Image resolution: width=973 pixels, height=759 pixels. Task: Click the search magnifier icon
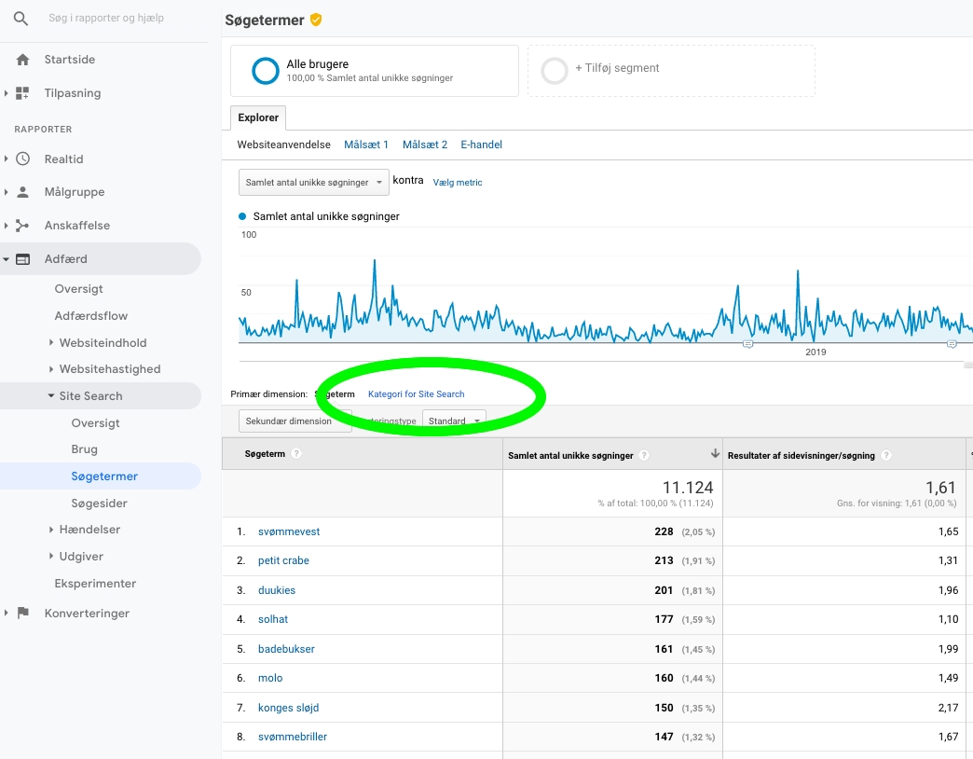pos(21,19)
